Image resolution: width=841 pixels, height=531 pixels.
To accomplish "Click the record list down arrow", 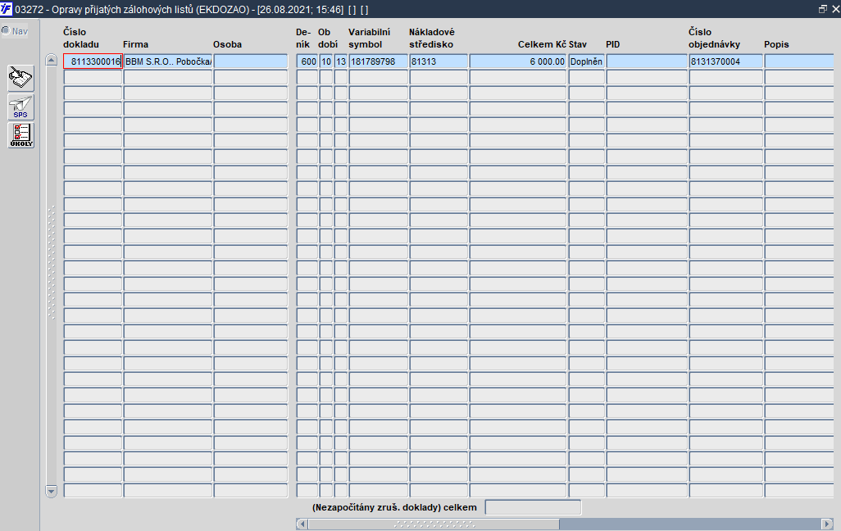I will [51, 491].
